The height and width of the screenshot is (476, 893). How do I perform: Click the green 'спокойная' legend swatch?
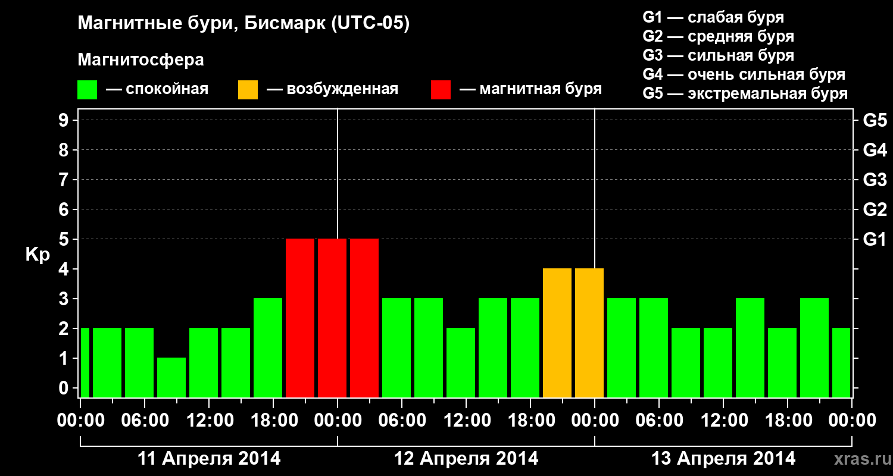(87, 90)
